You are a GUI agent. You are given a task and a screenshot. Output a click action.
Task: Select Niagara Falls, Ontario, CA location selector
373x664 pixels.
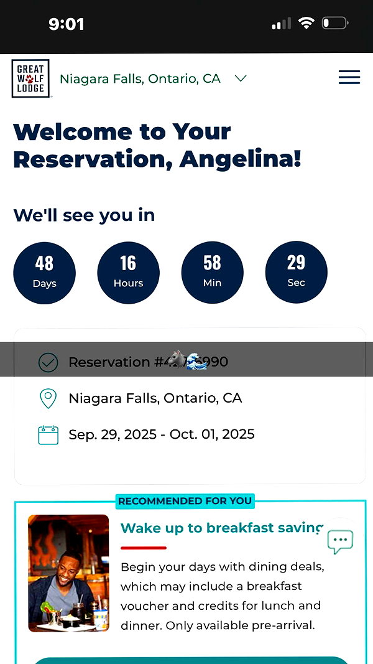click(140, 79)
